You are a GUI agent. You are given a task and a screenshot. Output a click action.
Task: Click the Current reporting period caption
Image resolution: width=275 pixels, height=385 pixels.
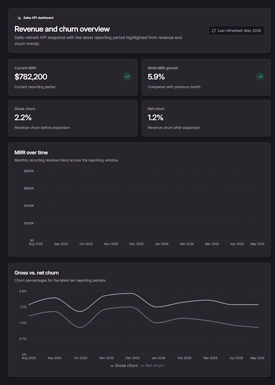(x=35, y=87)
